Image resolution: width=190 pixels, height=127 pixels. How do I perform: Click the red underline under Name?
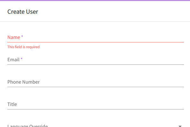click(x=96, y=42)
